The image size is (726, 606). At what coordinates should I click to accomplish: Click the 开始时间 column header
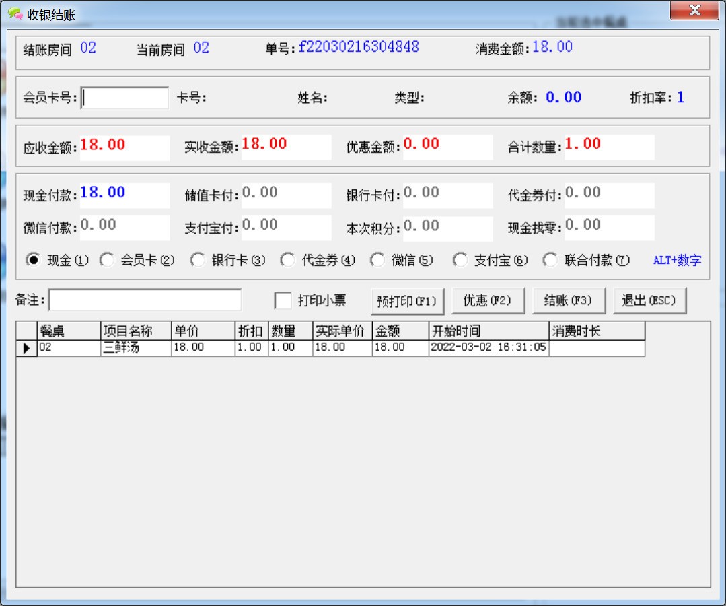488,331
